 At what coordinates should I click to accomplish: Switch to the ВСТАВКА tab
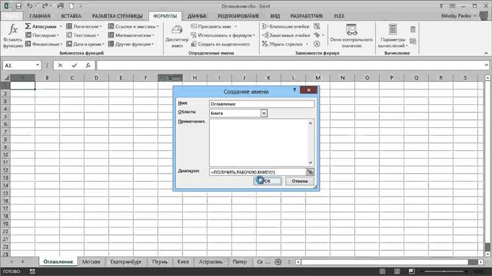tap(72, 16)
